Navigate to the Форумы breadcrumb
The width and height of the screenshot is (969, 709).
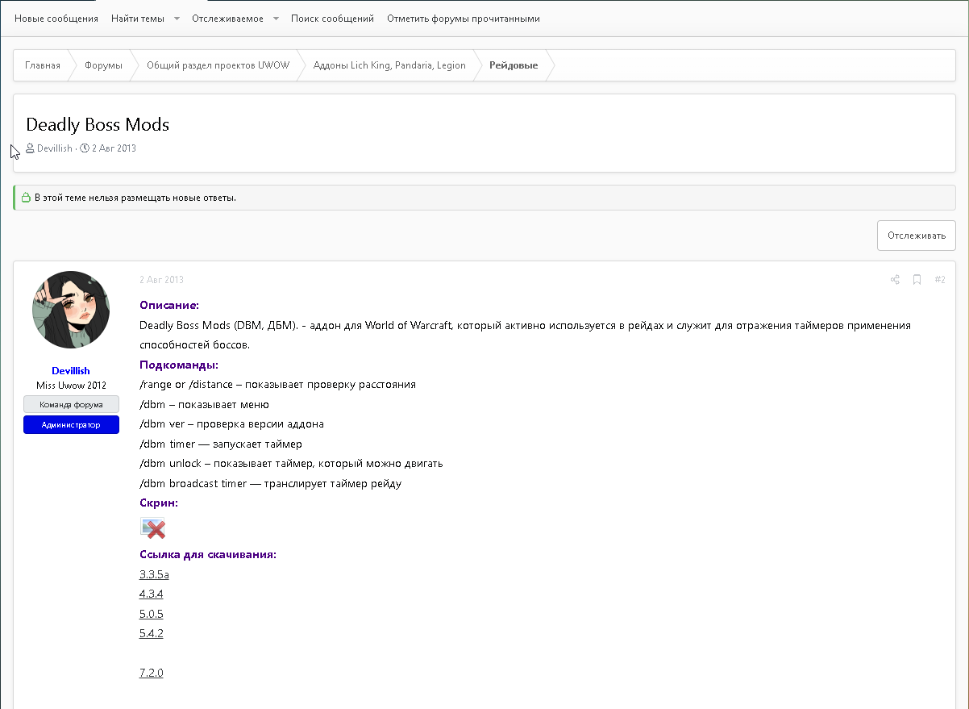[103, 65]
